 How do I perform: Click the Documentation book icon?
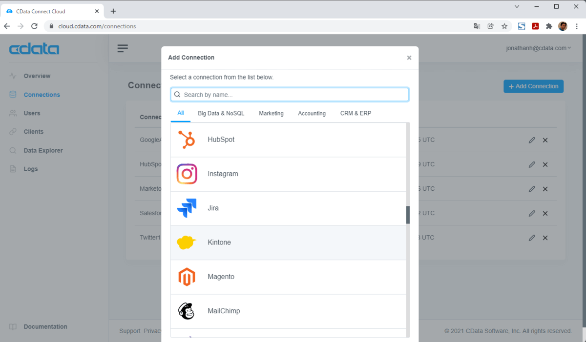[x=13, y=327]
